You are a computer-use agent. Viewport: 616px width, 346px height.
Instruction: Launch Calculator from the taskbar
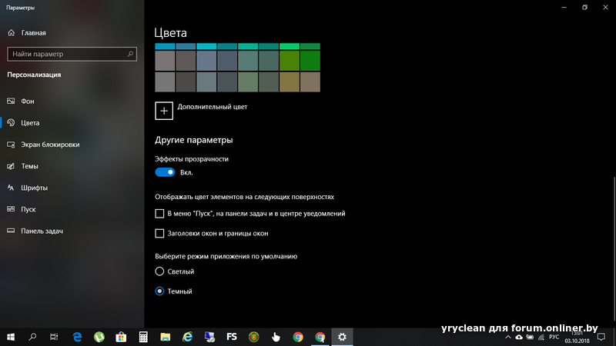point(143,337)
